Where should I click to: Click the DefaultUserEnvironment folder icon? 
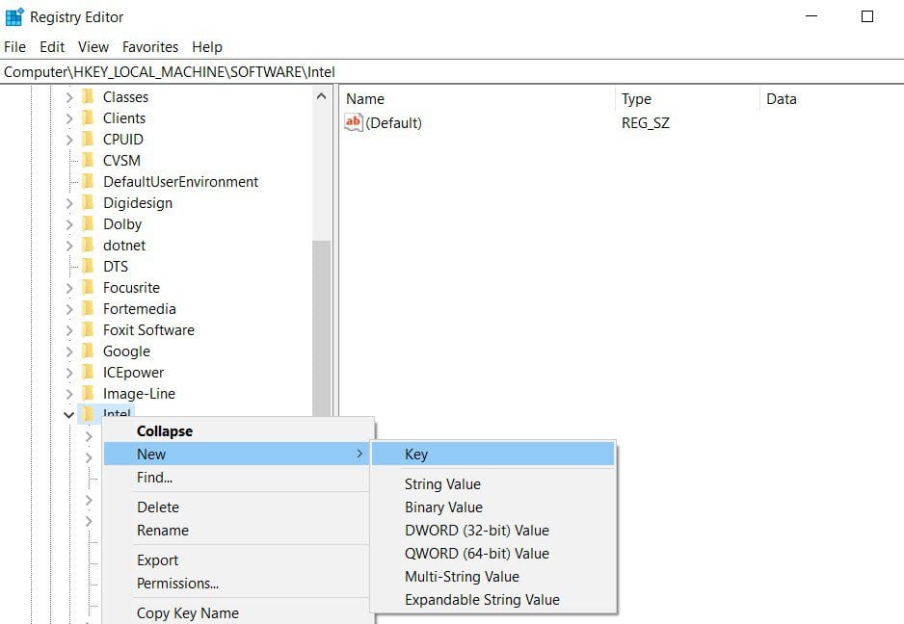89,181
